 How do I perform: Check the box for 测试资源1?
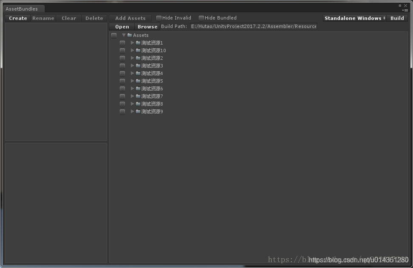pos(122,43)
